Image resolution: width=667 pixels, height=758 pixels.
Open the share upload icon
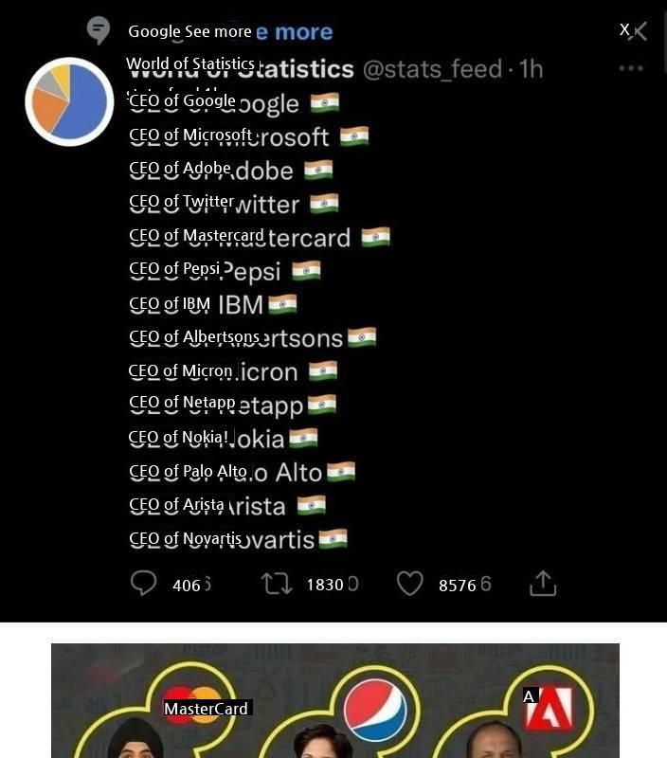coord(543,583)
